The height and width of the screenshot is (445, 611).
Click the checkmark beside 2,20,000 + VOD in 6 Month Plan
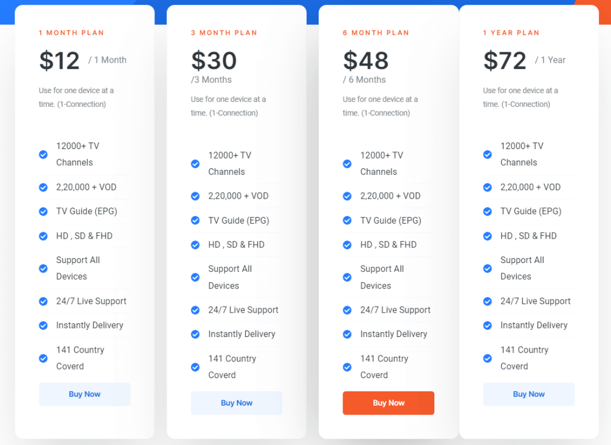click(x=347, y=196)
